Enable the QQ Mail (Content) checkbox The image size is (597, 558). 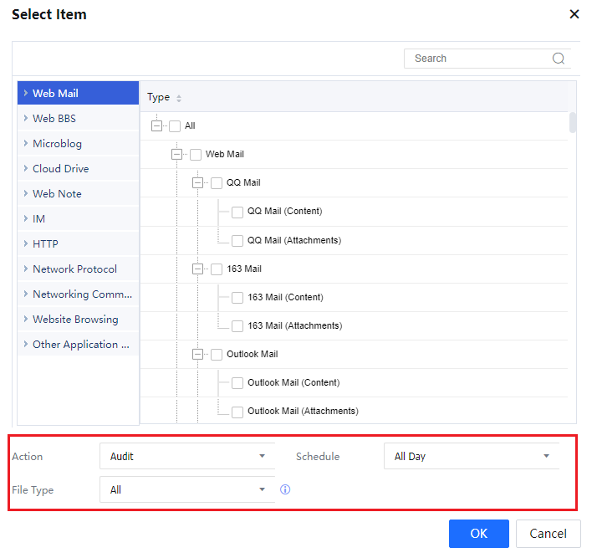click(237, 212)
